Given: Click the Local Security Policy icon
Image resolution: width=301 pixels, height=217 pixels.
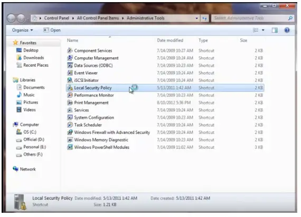Looking at the screenshot, I should [70, 88].
